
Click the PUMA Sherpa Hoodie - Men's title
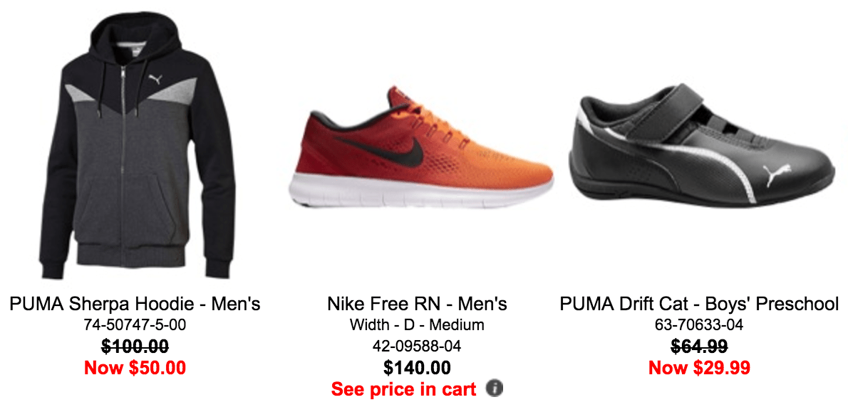[135, 304]
